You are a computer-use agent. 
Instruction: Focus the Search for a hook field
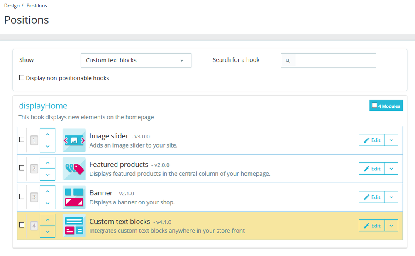pyautogui.click(x=335, y=60)
